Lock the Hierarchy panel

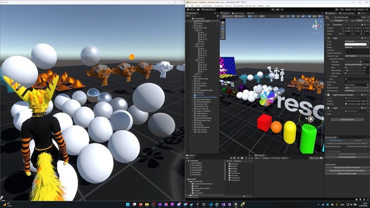(215, 13)
